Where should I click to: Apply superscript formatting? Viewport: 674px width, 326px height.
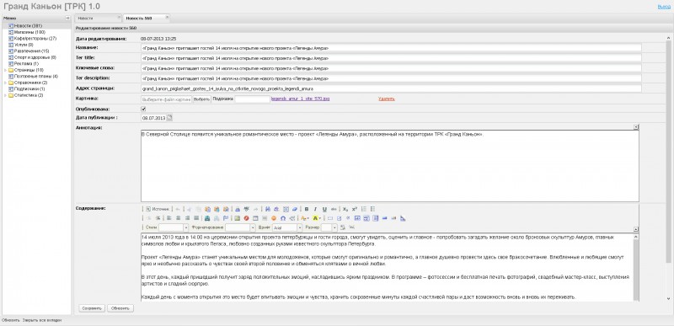(354, 209)
